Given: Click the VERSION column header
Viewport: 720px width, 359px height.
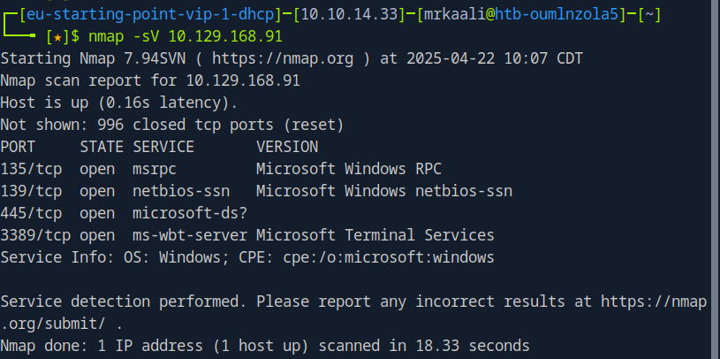Looking at the screenshot, I should coord(287,147).
